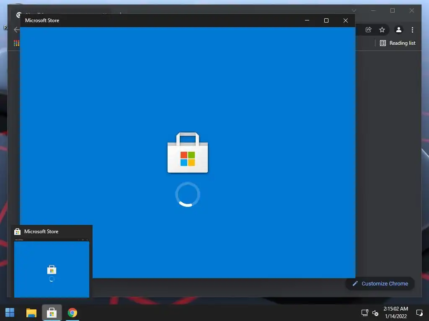
Task: Minimize the Microsoft Store window
Action: click(x=307, y=20)
